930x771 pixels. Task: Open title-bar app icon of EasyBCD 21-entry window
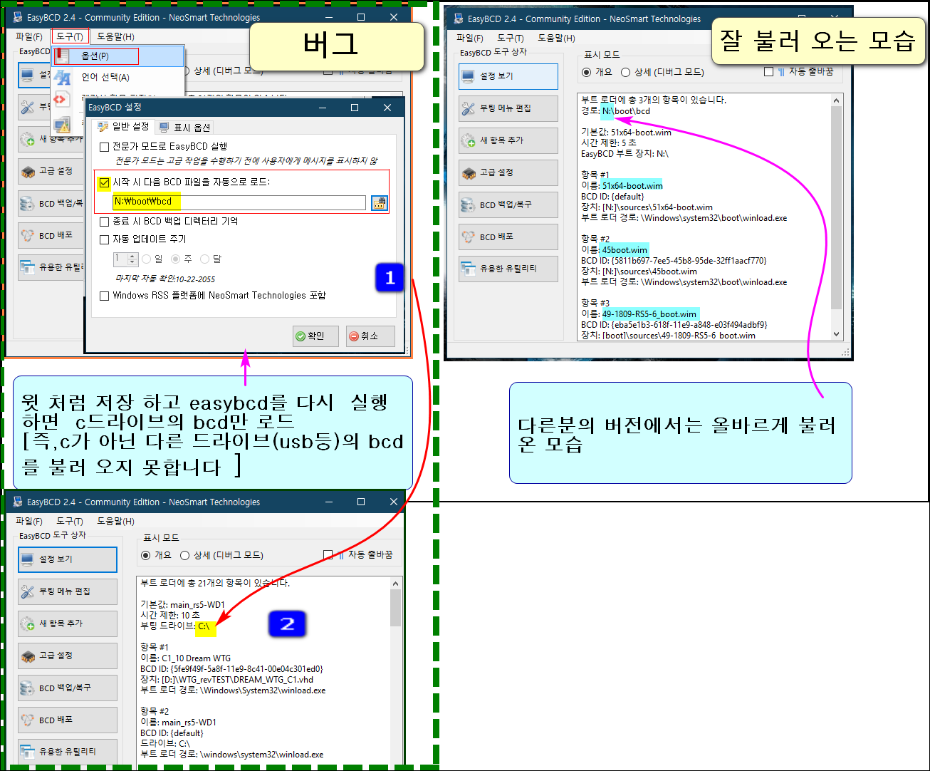click(x=18, y=502)
